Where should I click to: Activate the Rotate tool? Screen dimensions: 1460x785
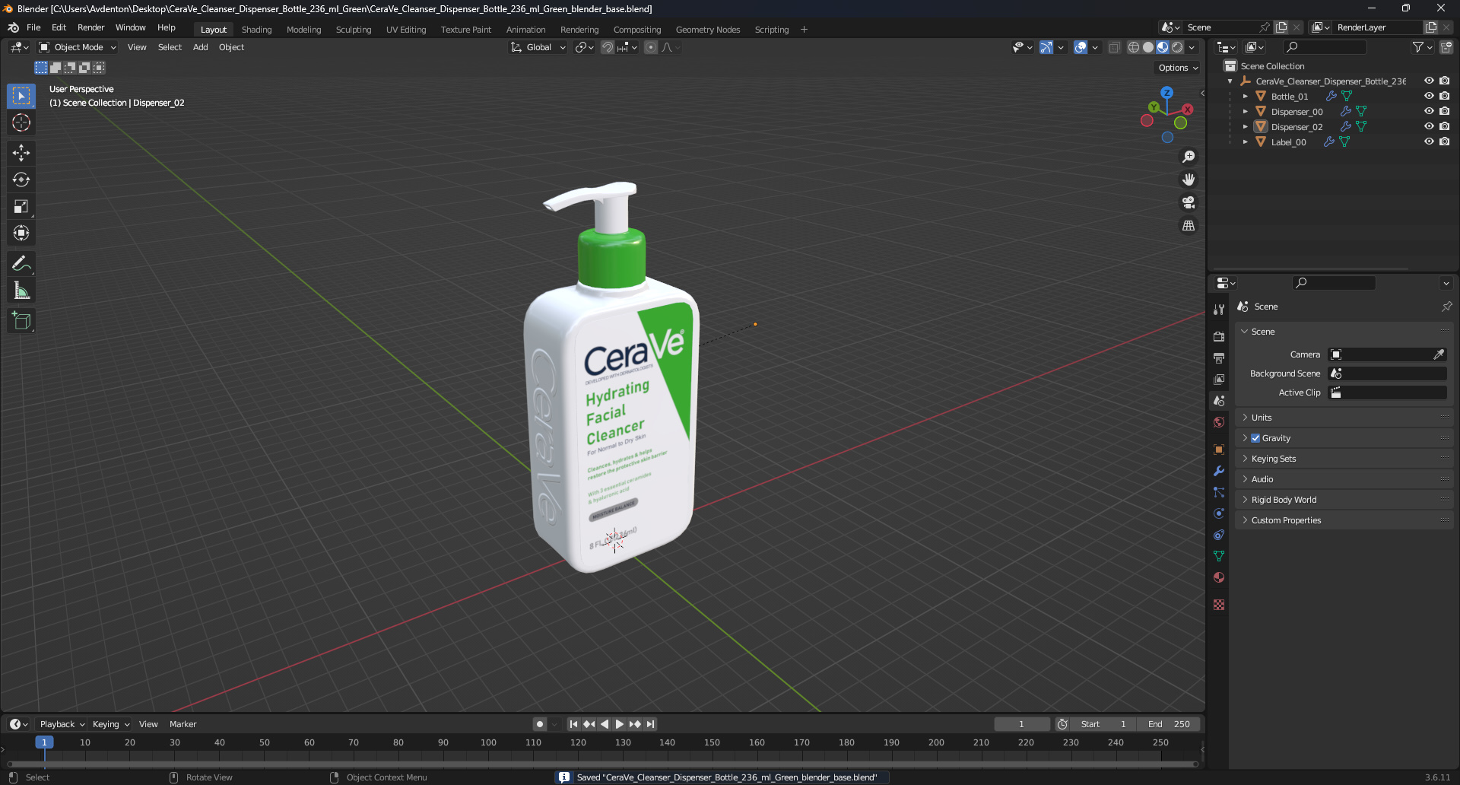[21, 180]
